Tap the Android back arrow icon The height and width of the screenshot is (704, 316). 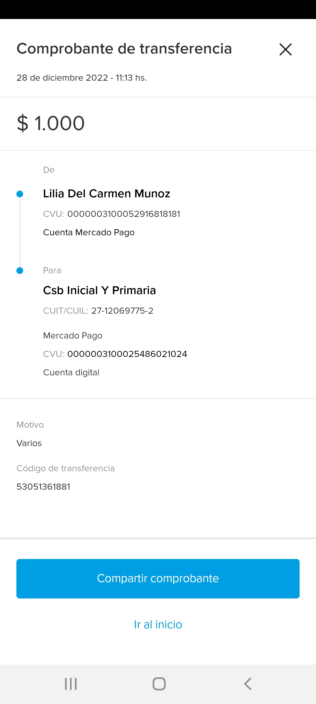pos(248,684)
